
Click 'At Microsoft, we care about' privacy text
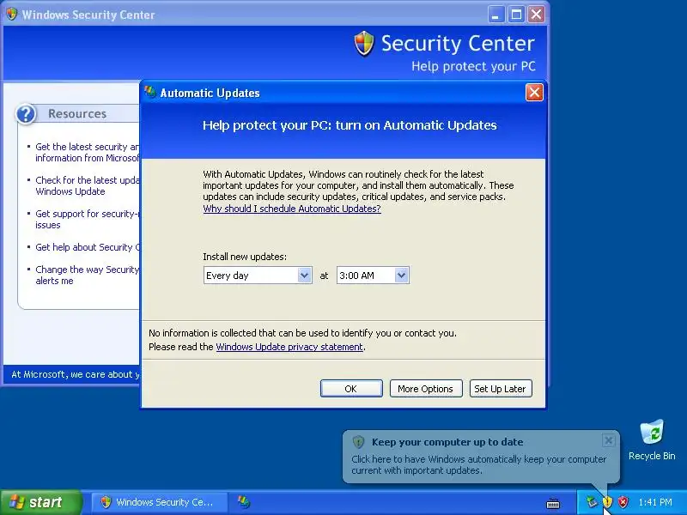(76, 374)
